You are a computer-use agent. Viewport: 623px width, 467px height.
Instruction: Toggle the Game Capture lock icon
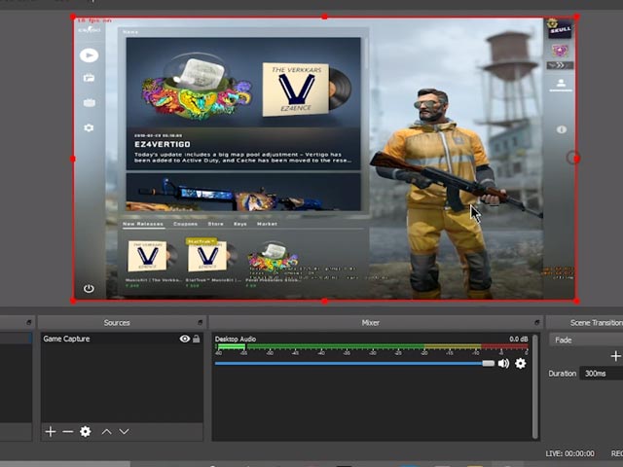click(x=197, y=339)
